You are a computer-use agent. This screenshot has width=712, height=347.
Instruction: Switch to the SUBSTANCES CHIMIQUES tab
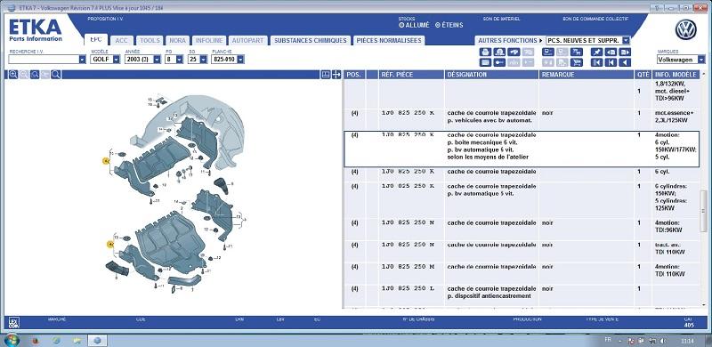point(311,40)
